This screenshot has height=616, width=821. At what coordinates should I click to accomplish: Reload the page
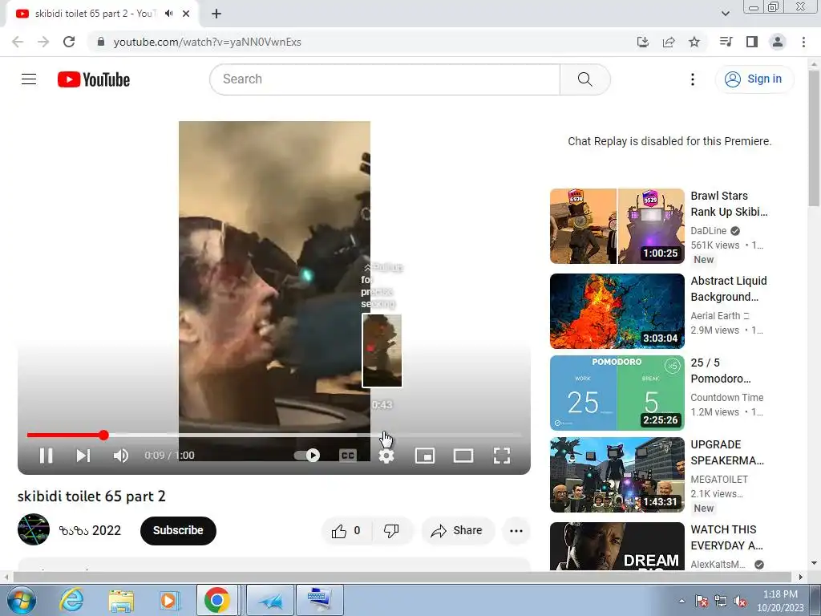[69, 42]
